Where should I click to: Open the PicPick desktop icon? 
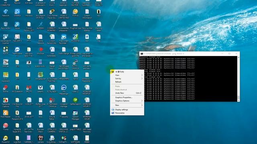click(75, 13)
